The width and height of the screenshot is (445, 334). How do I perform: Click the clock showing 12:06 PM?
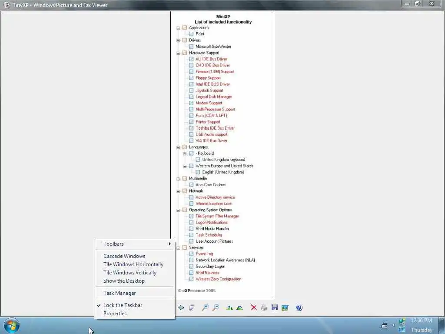(421, 321)
